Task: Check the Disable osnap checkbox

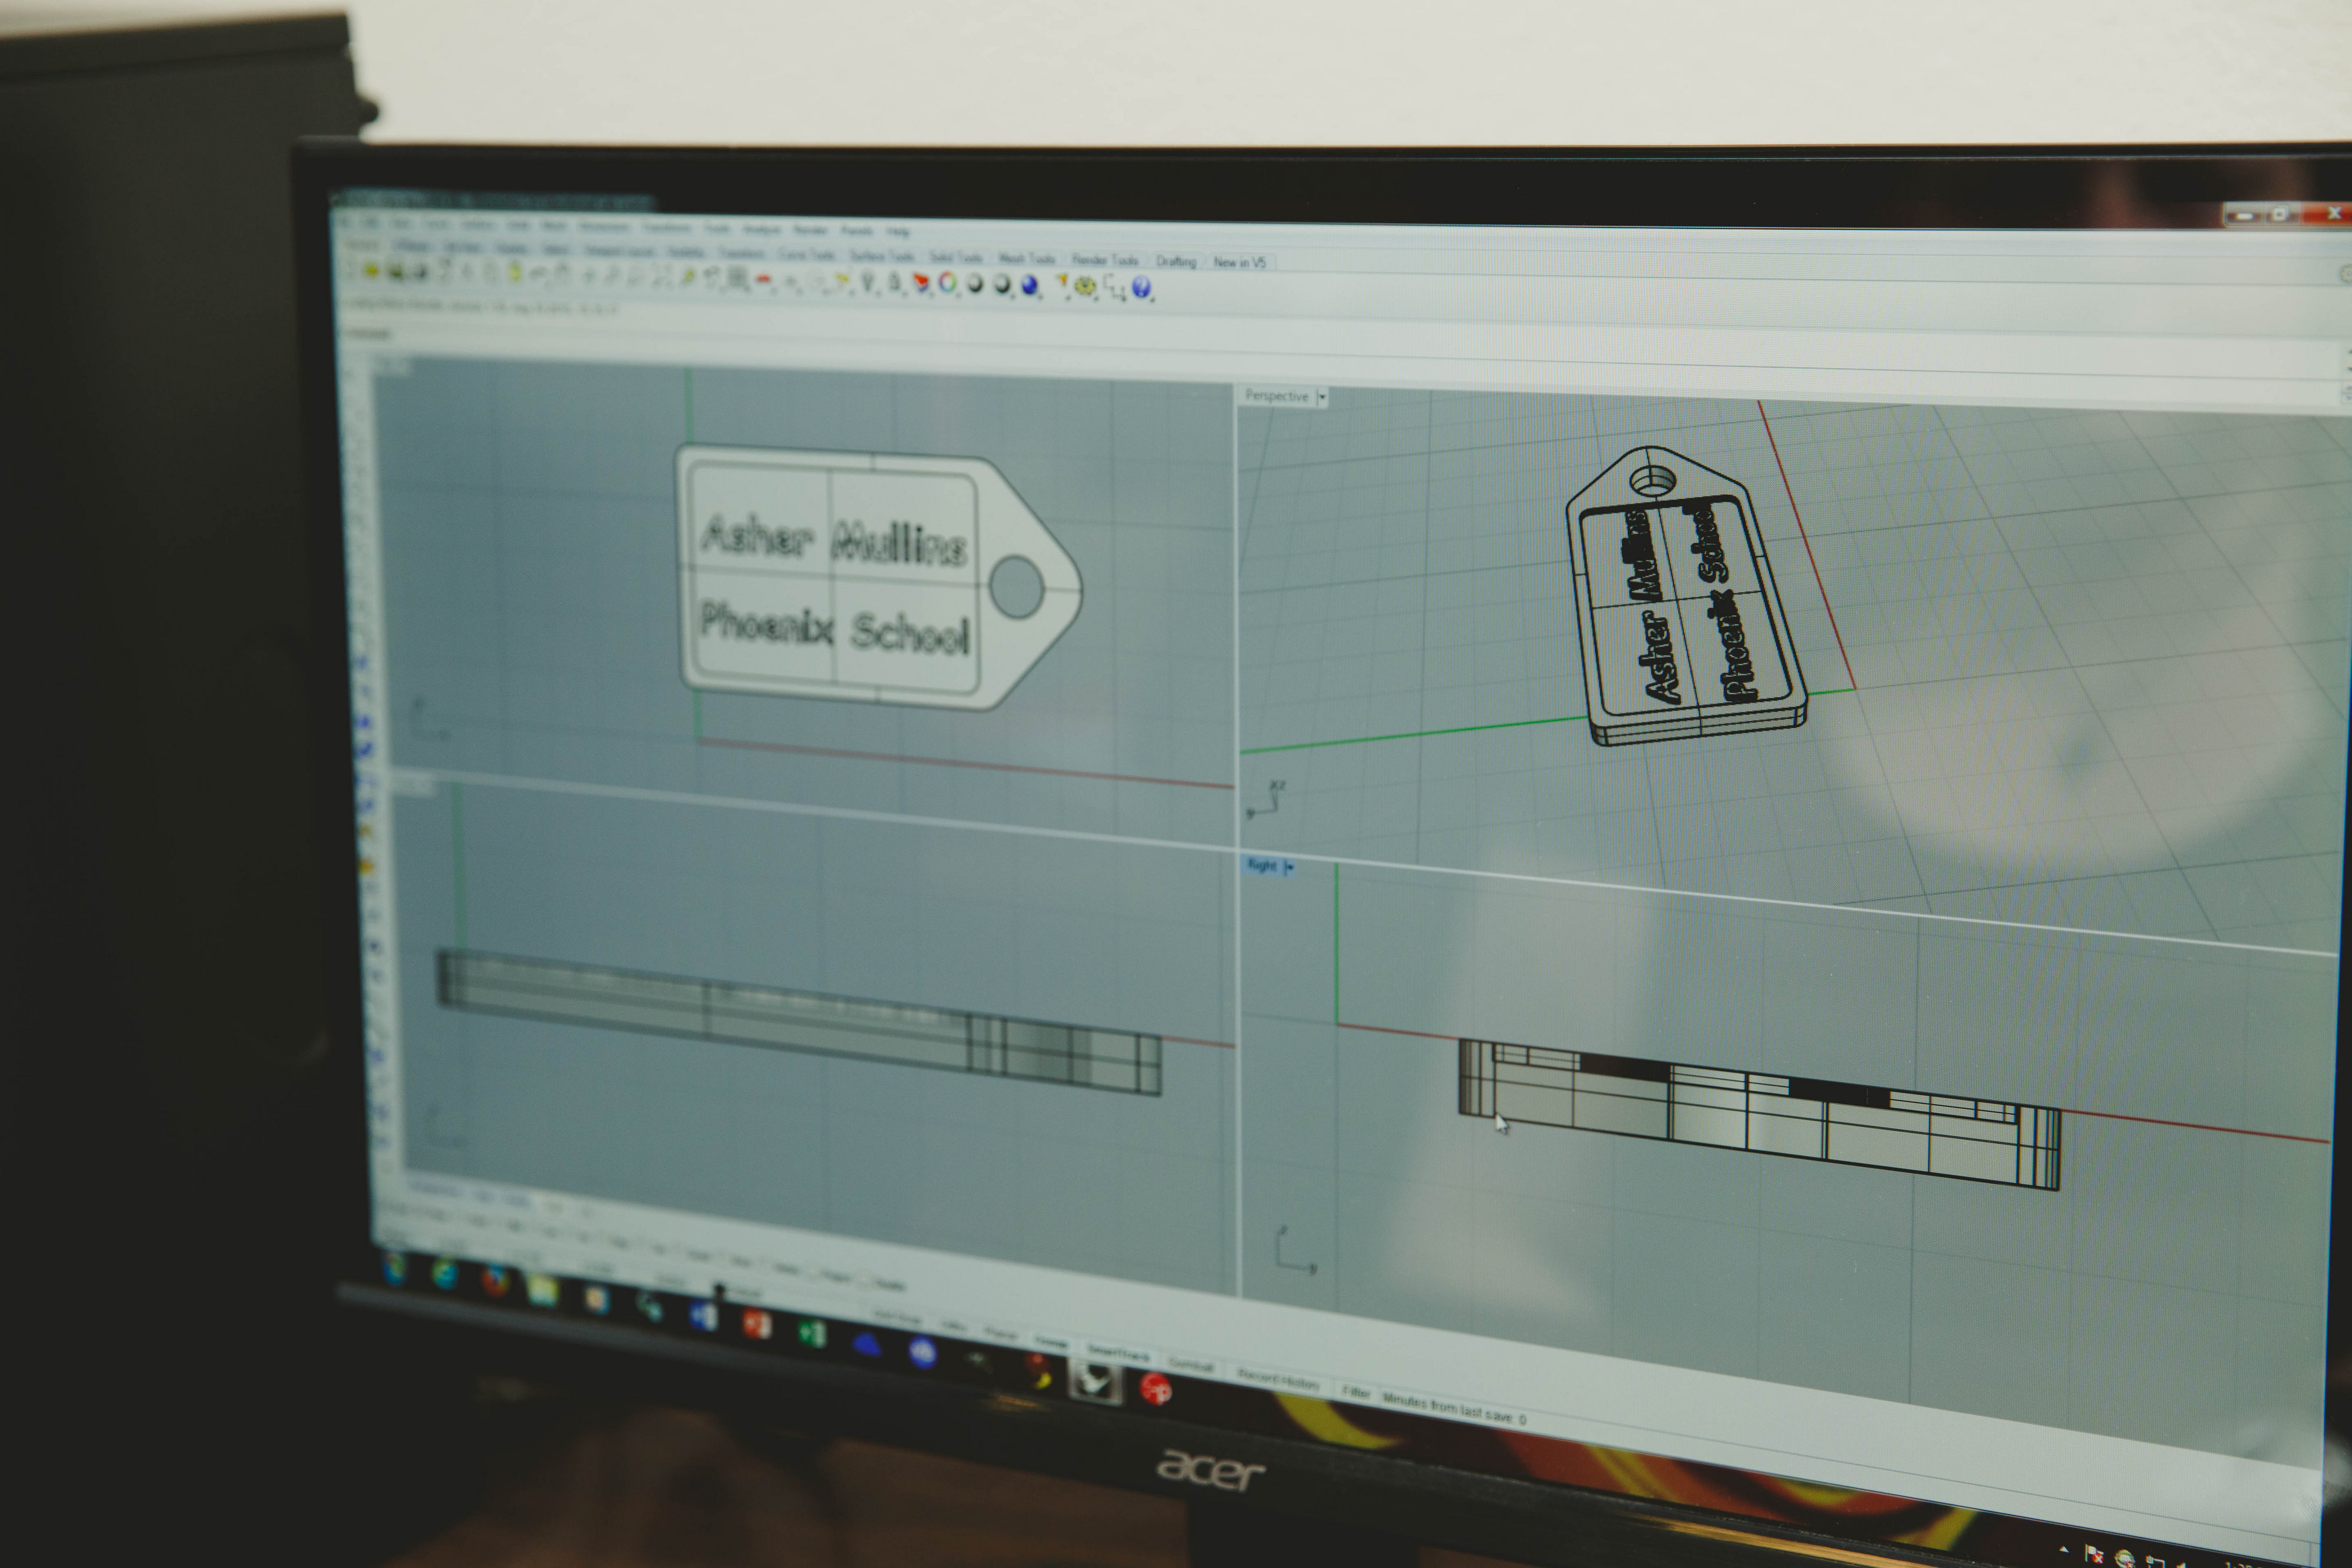Action: point(865,1282)
